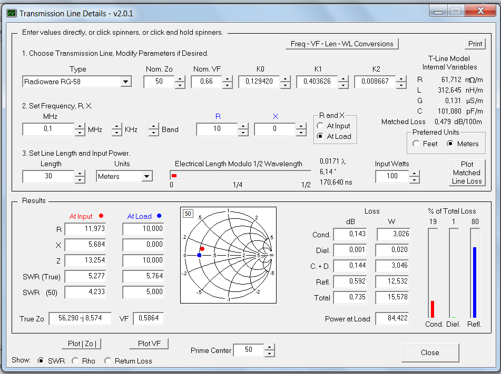Decrease the R value spinner
Screen dimensions: 501x374
[243, 133]
